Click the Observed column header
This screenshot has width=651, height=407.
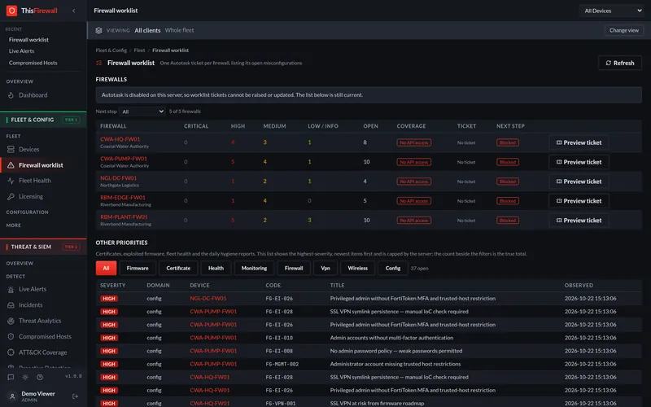tap(579, 286)
